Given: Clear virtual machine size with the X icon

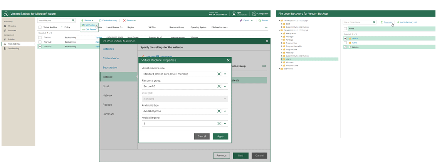Looking at the screenshot, I should point(219,74).
